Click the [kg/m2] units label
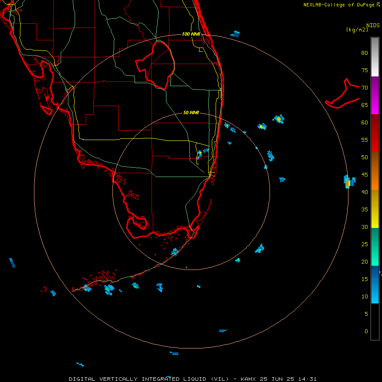The height and width of the screenshot is (382, 382). point(357,30)
